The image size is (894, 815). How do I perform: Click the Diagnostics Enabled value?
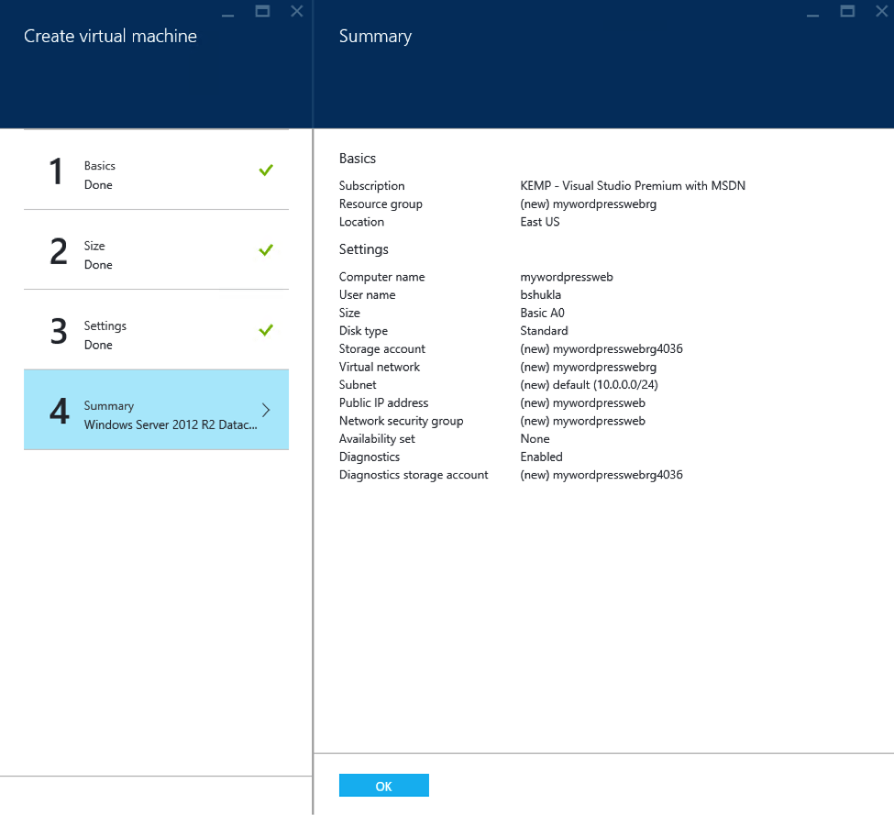(541, 457)
